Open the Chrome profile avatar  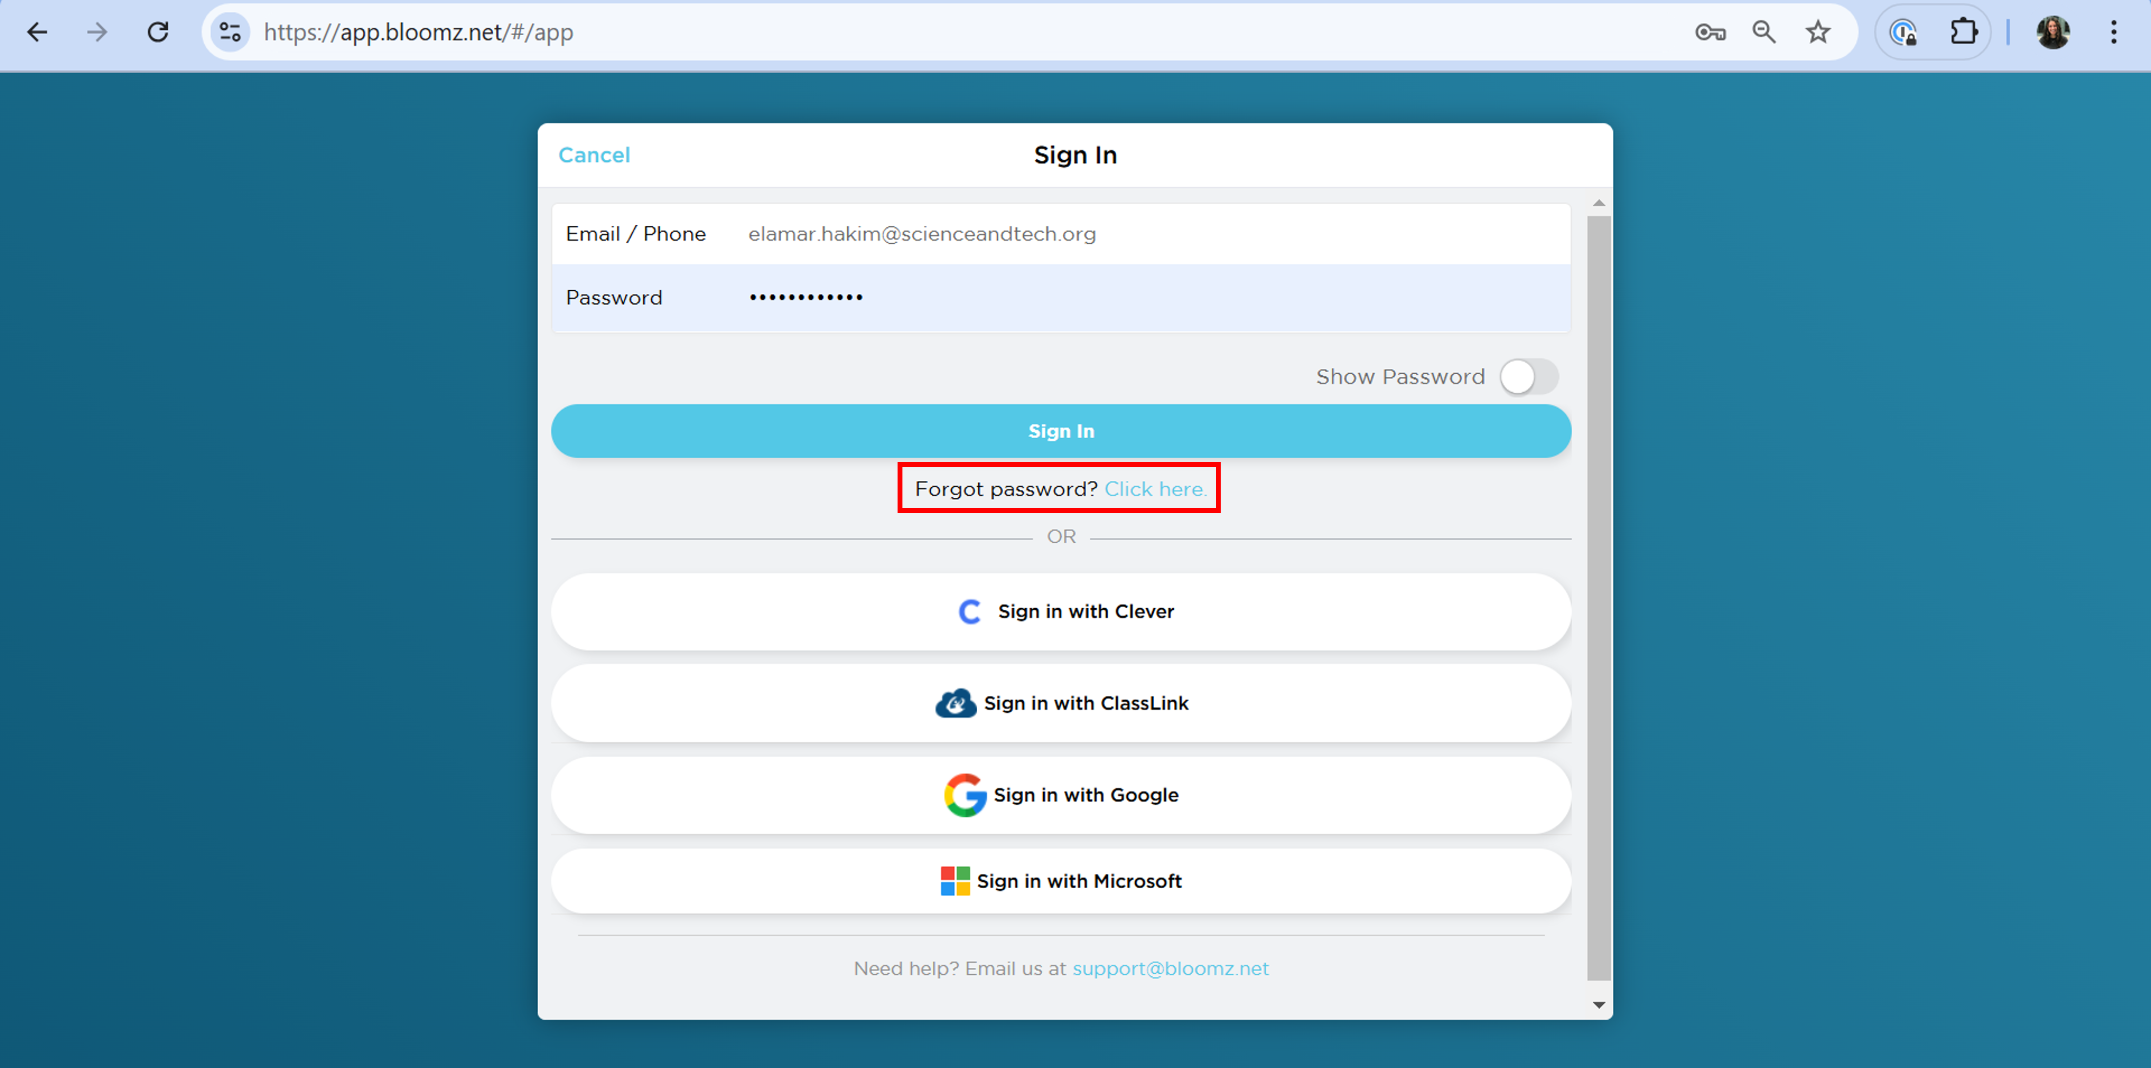pyautogui.click(x=2052, y=33)
